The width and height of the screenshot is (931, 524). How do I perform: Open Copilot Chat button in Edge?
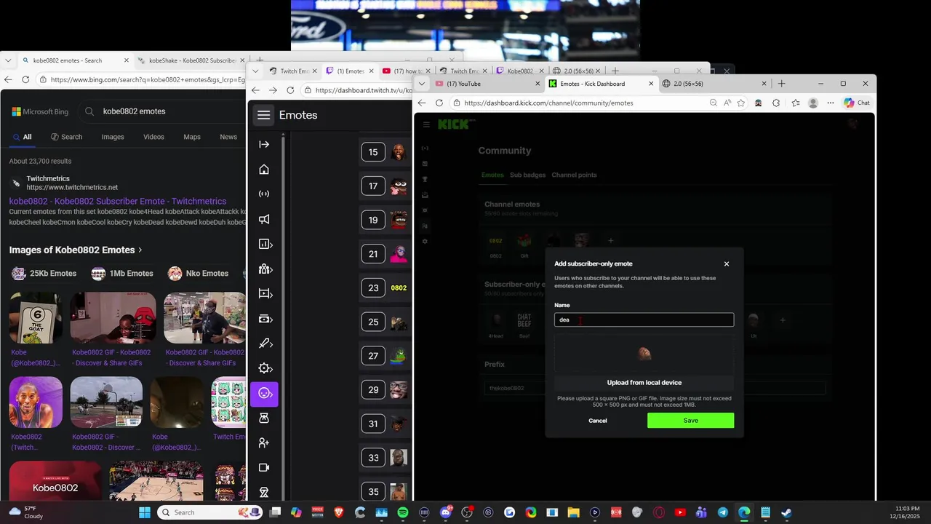point(857,103)
